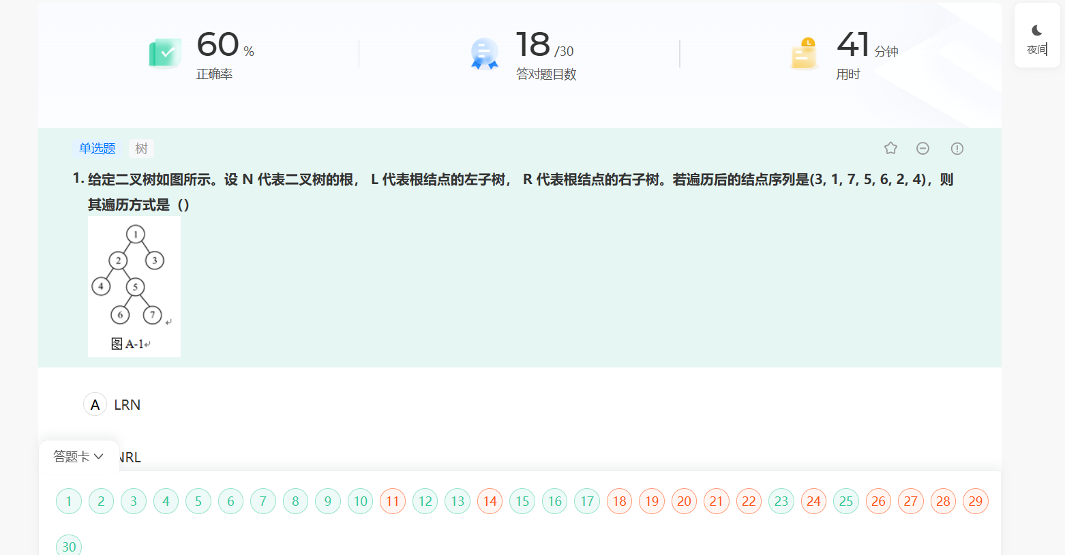The height and width of the screenshot is (555, 1065).
Task: Go to question 15 in answer card
Action: (522, 501)
